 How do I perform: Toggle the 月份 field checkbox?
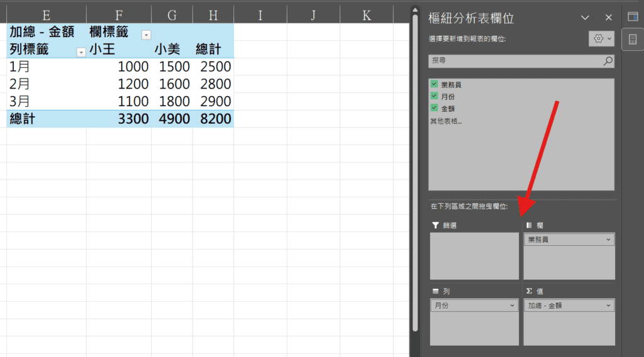[x=434, y=96]
